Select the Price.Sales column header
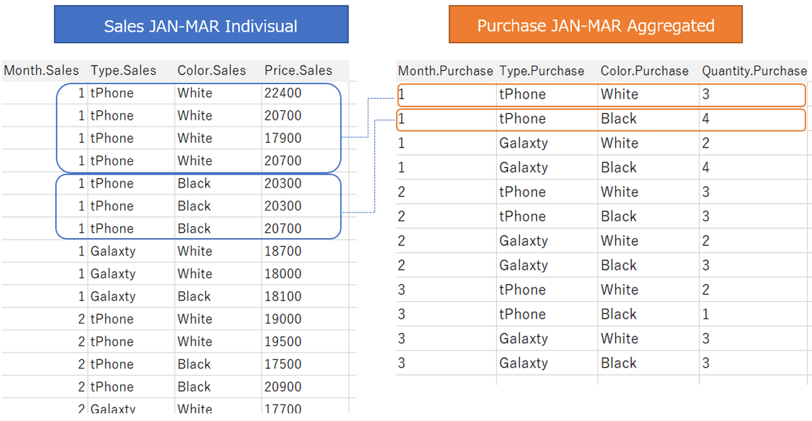 click(298, 70)
